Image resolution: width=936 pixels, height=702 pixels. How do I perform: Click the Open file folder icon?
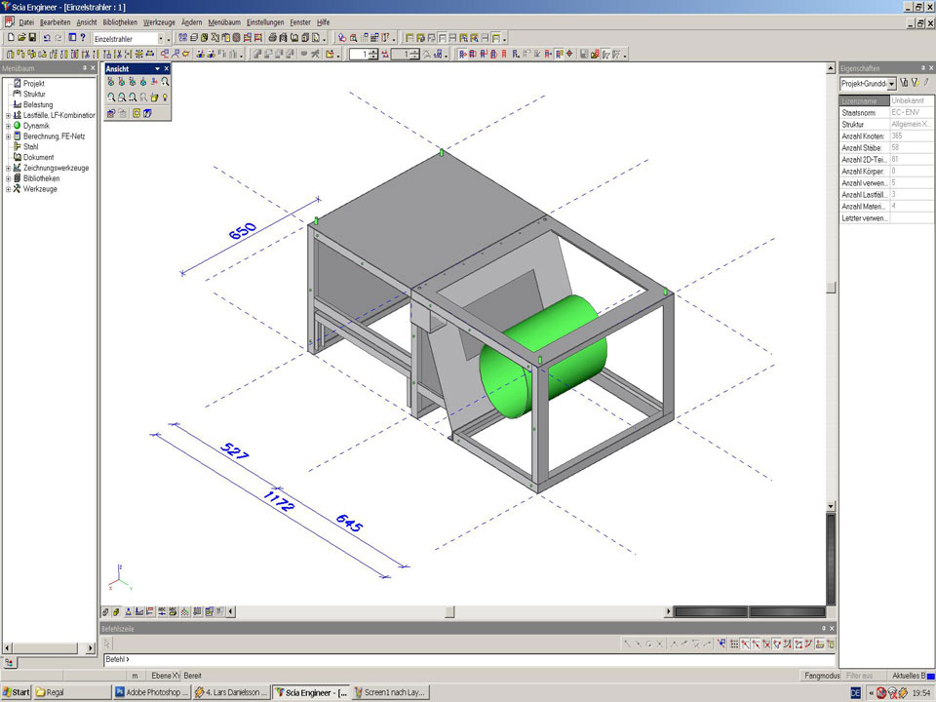20,38
